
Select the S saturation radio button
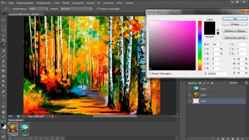point(205,49)
